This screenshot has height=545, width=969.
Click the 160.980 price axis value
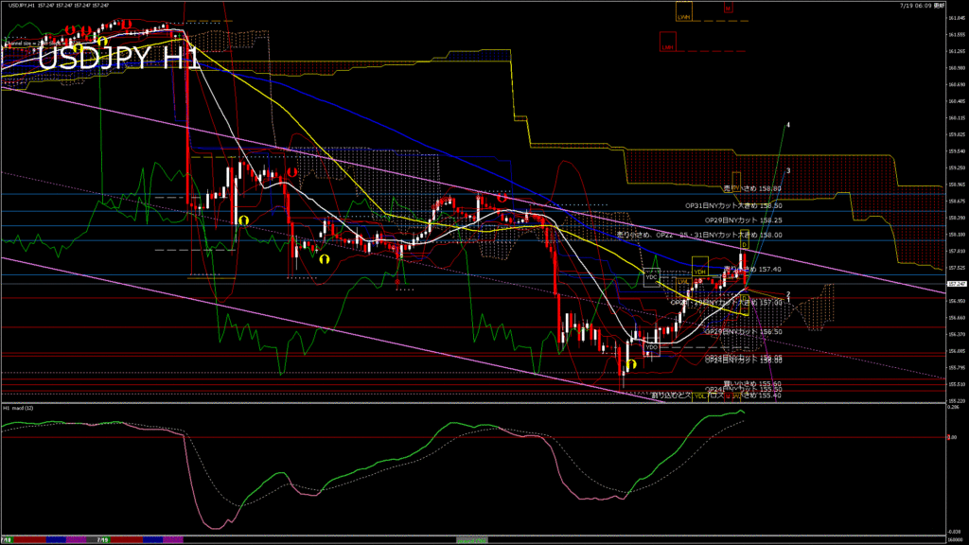(956, 68)
